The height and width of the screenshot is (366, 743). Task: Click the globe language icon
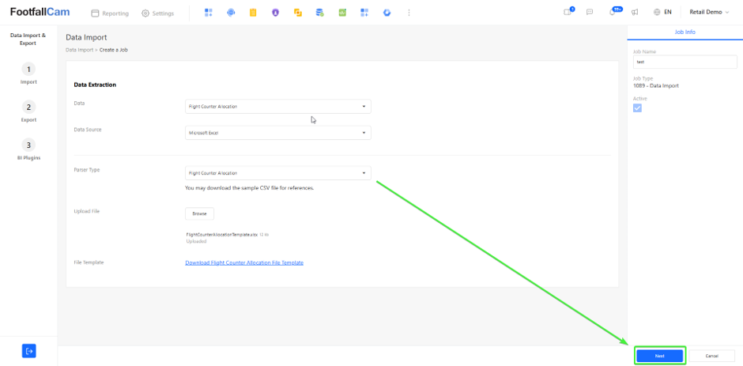(657, 13)
